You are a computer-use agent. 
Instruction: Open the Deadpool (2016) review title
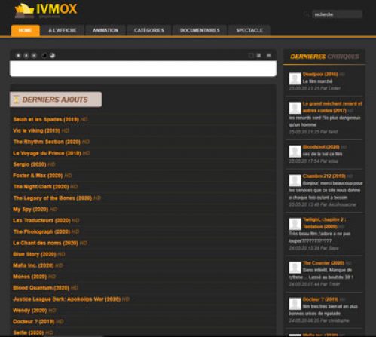point(320,74)
